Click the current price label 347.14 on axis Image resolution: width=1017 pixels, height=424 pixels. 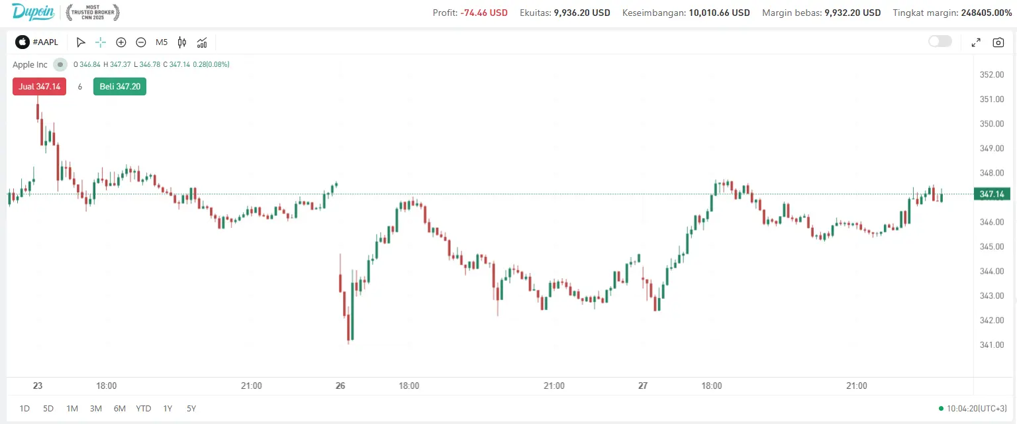point(991,194)
